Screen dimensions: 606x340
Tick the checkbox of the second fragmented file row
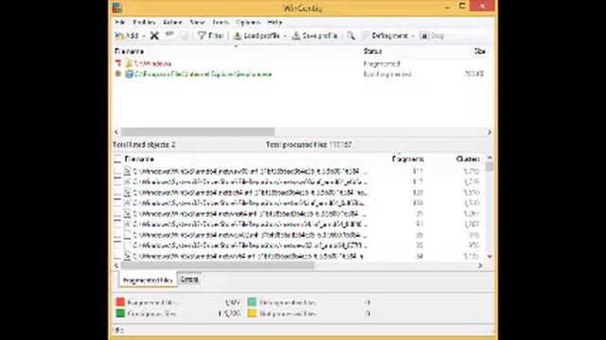pyautogui.click(x=117, y=181)
